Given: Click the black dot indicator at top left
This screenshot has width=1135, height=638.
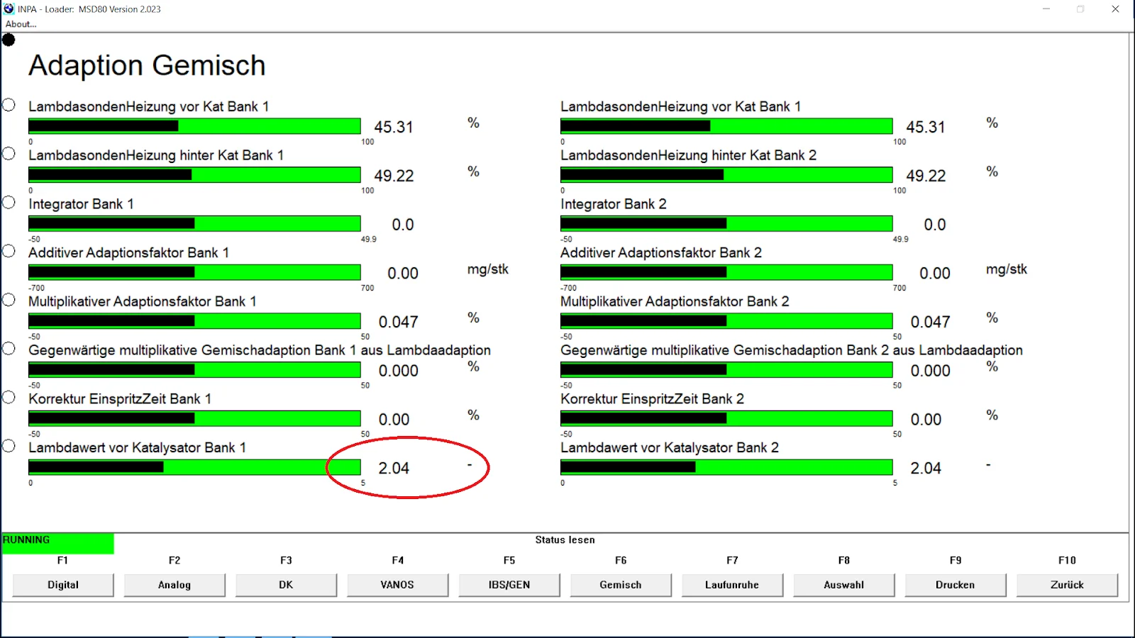Looking at the screenshot, I should [9, 40].
